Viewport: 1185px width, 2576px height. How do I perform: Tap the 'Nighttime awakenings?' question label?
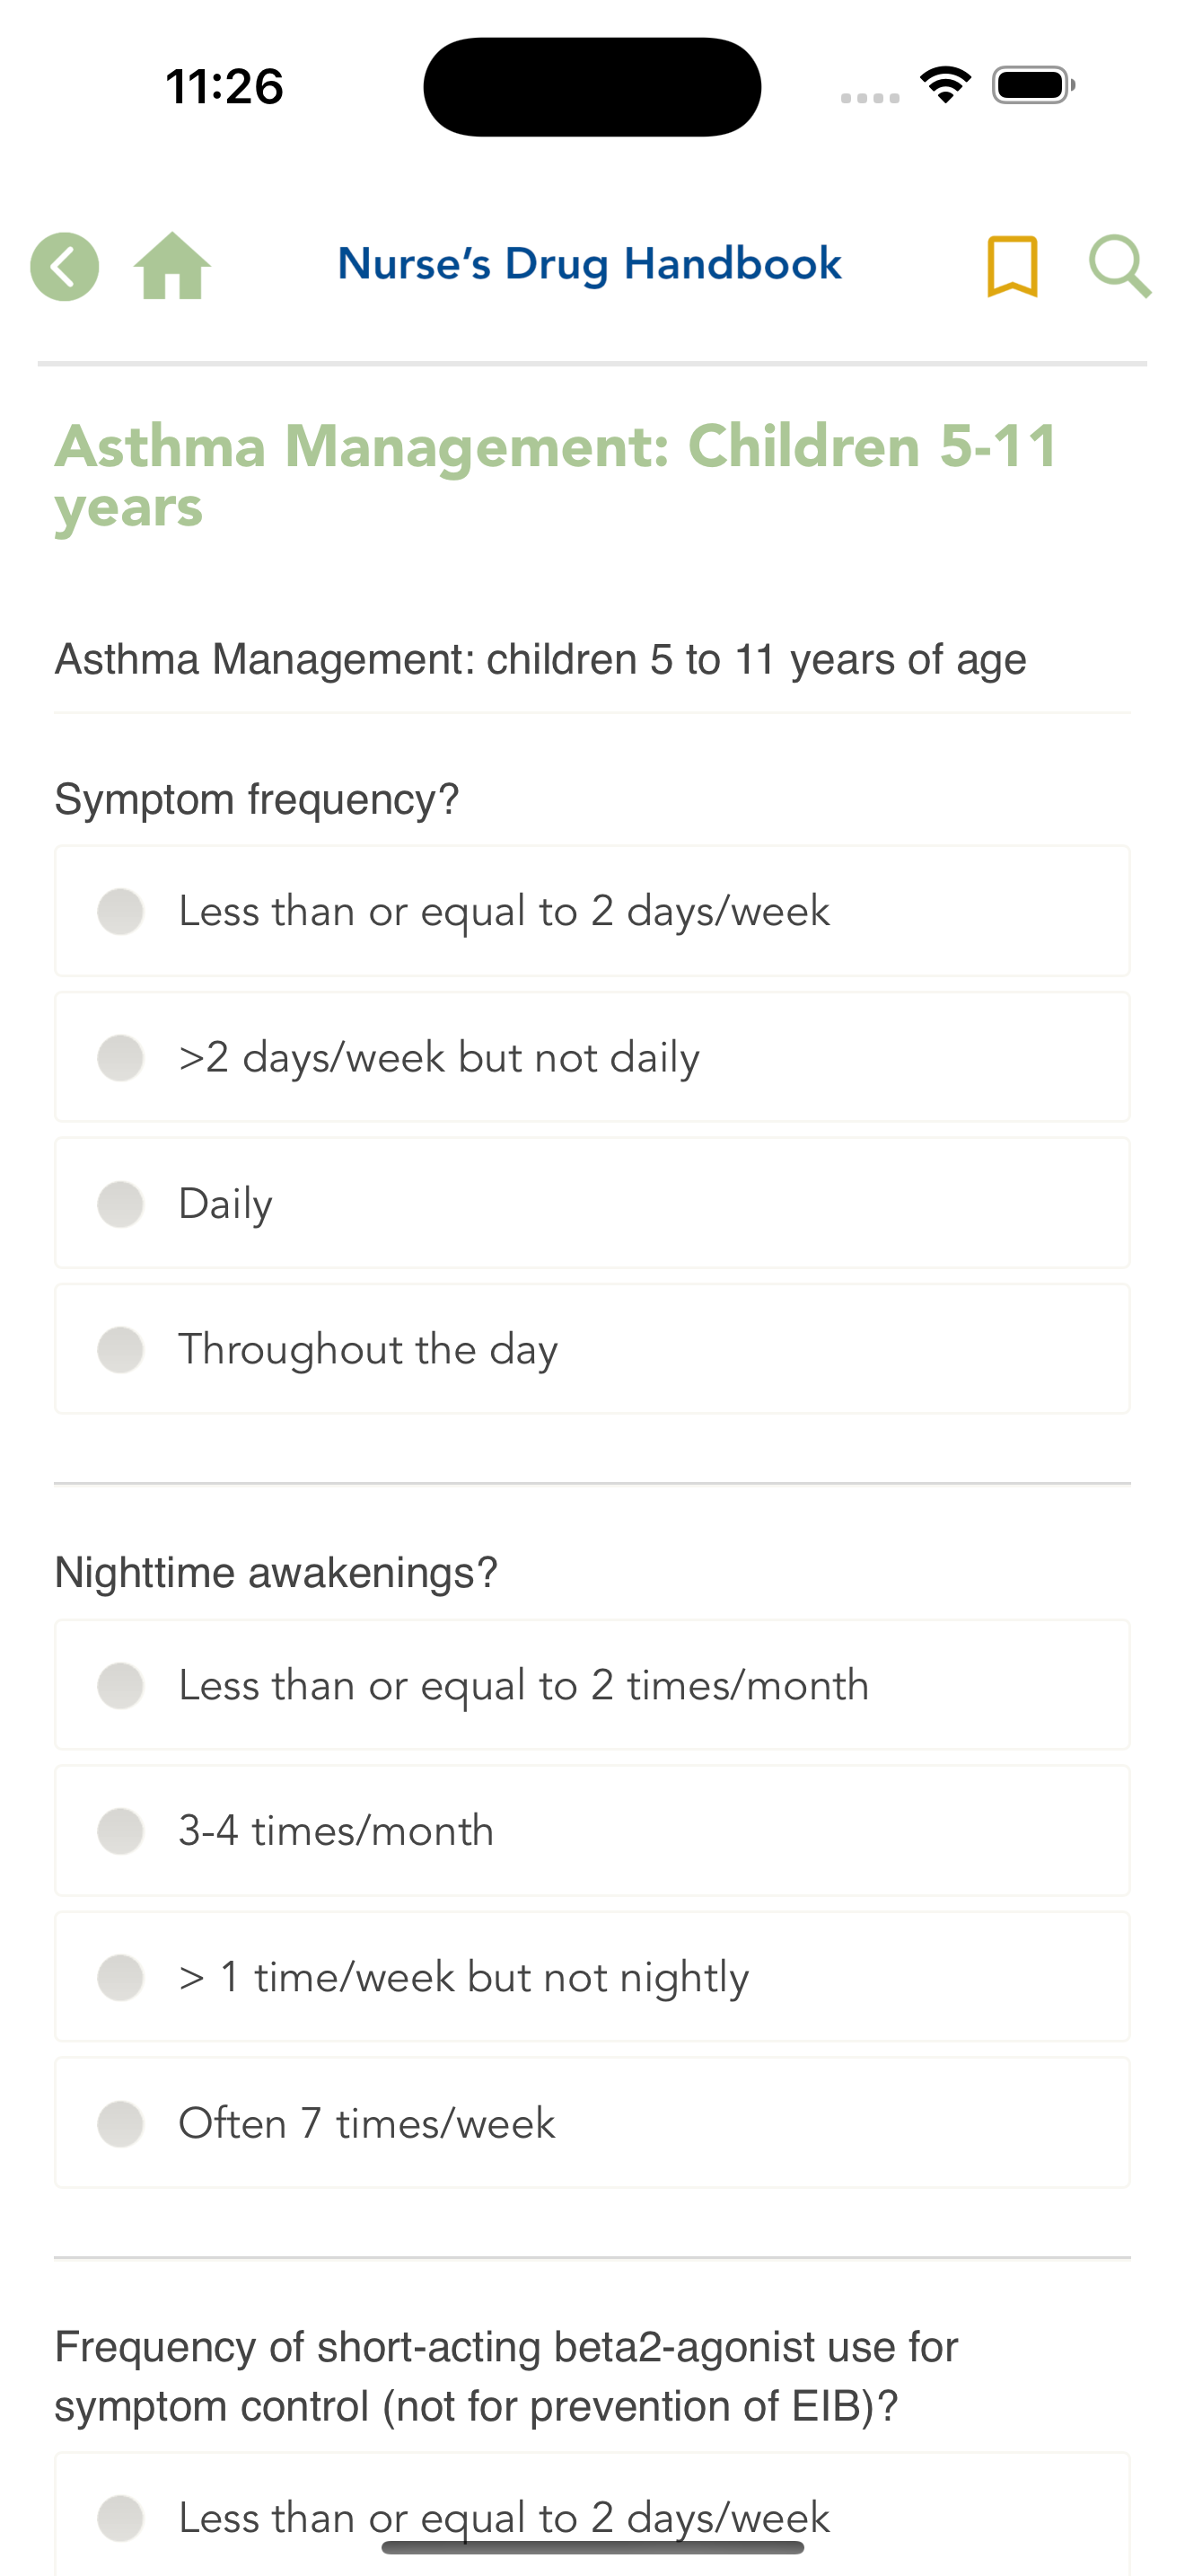pos(276,1573)
